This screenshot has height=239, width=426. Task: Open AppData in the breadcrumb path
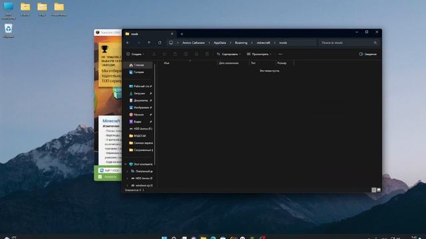pyautogui.click(x=220, y=42)
